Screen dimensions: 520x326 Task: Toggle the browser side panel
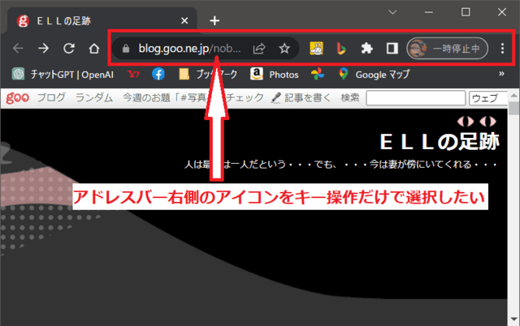392,49
